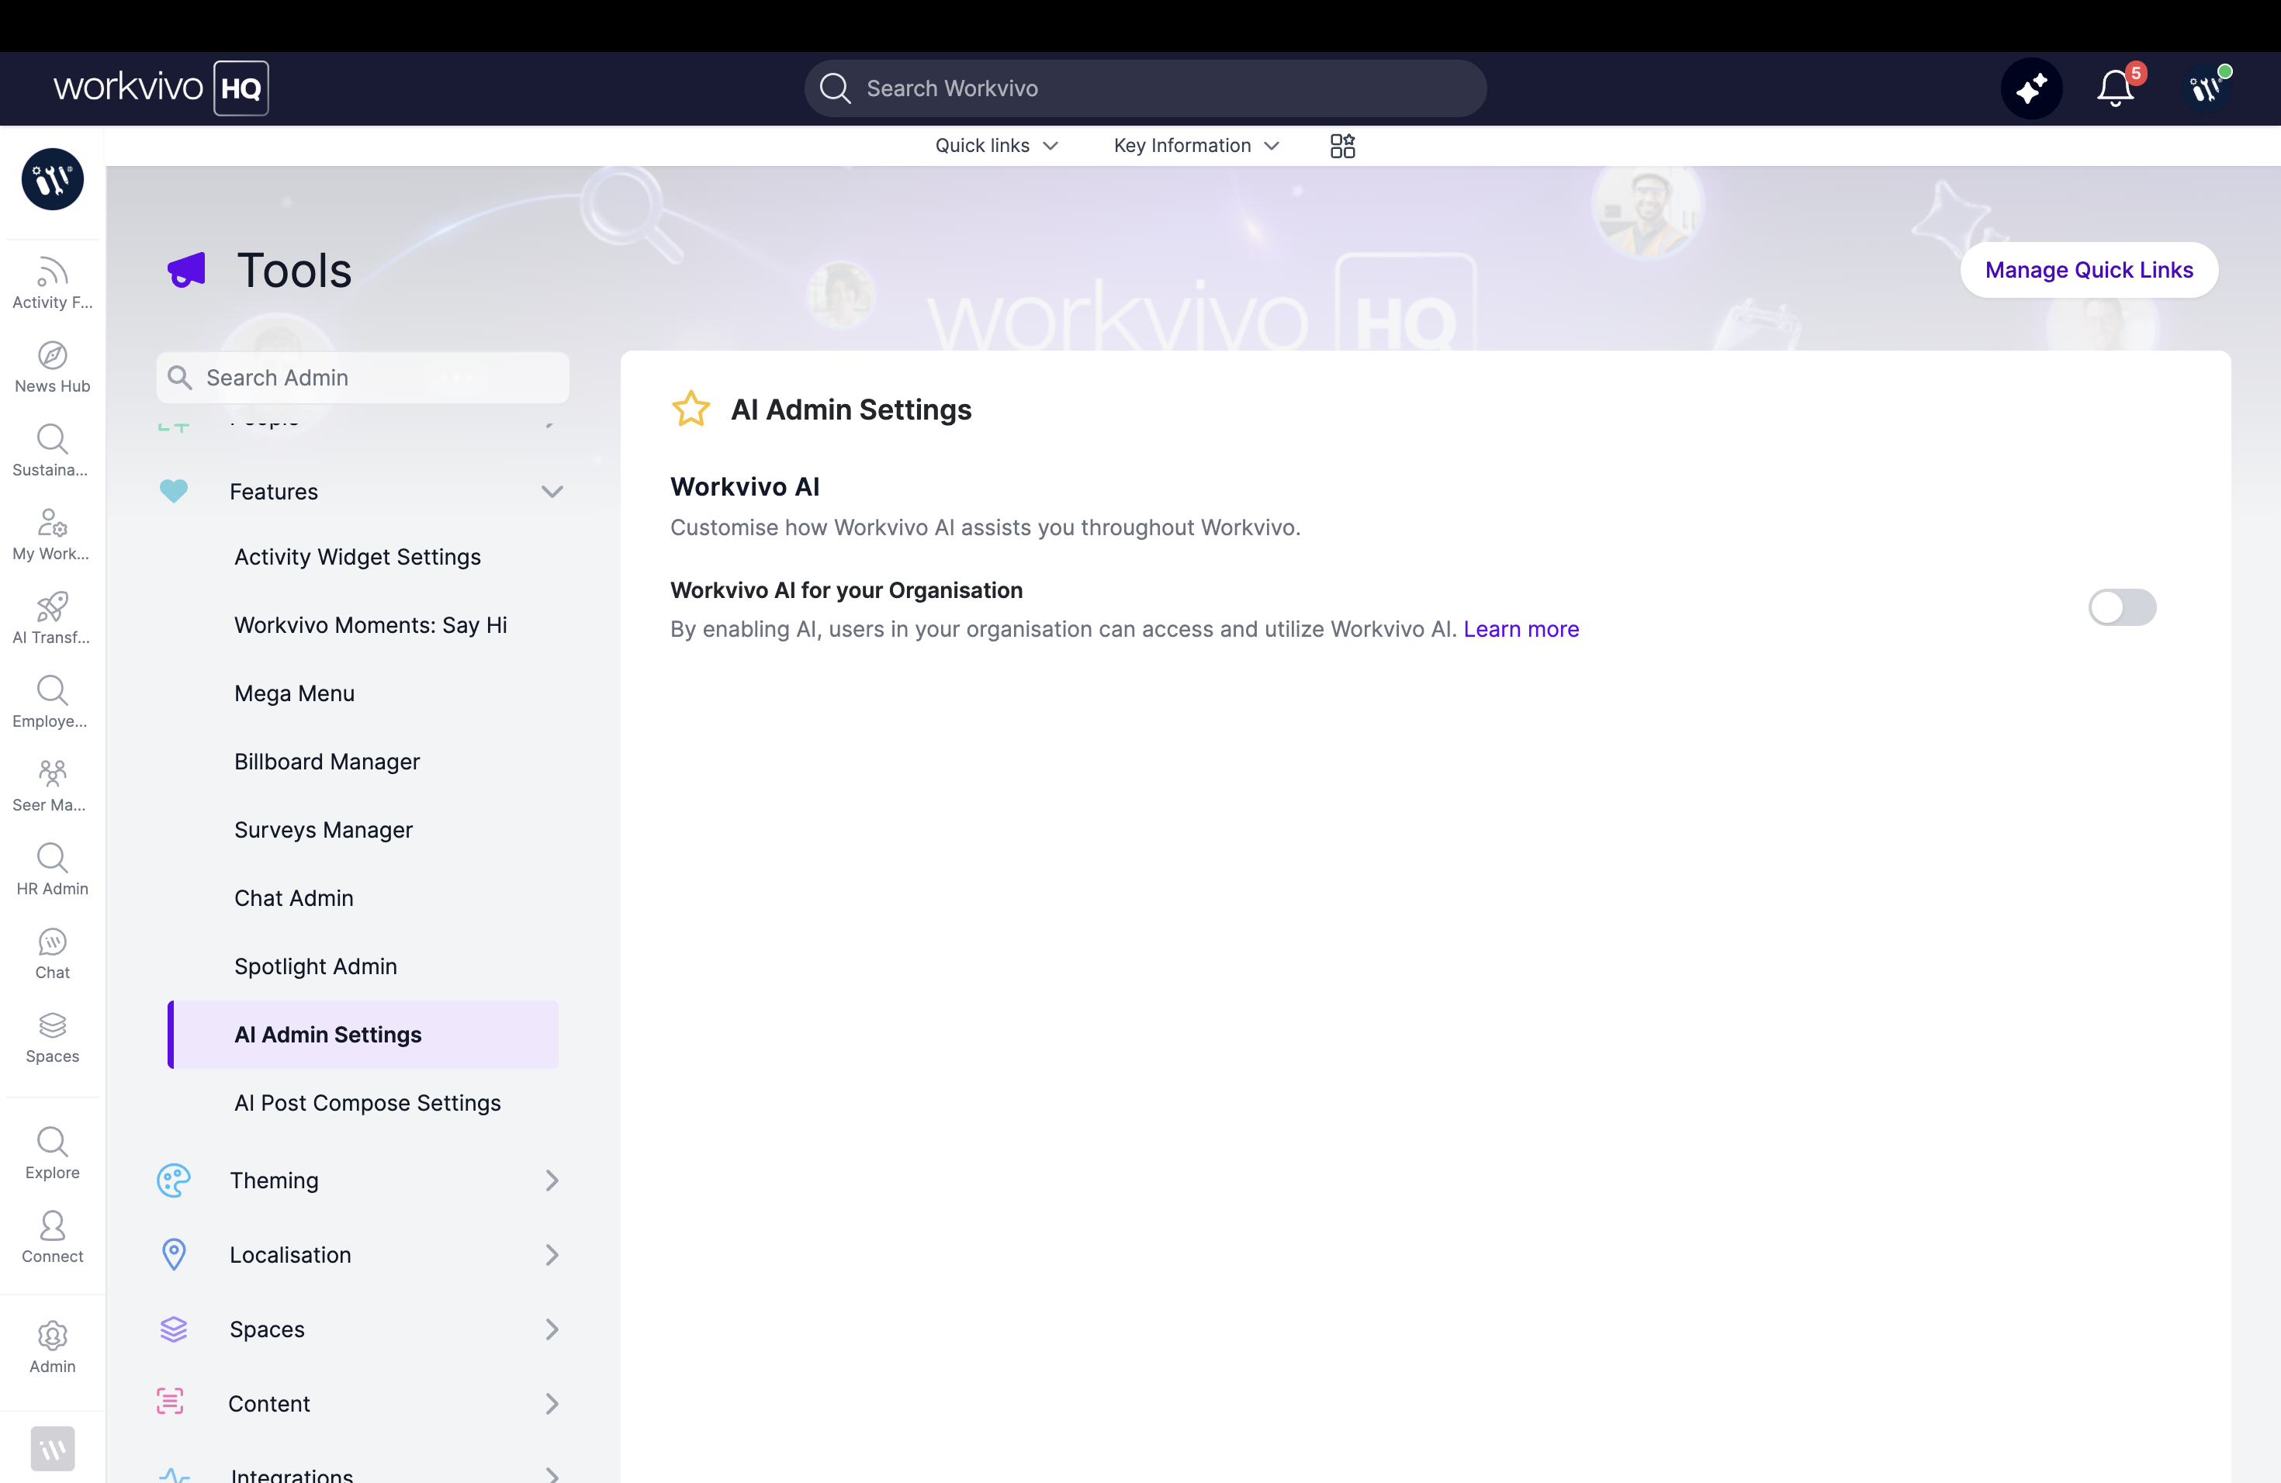
Task: Expand the Quick links dropdown
Action: coord(997,146)
